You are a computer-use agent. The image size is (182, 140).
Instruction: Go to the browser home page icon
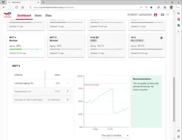pos(23,7)
